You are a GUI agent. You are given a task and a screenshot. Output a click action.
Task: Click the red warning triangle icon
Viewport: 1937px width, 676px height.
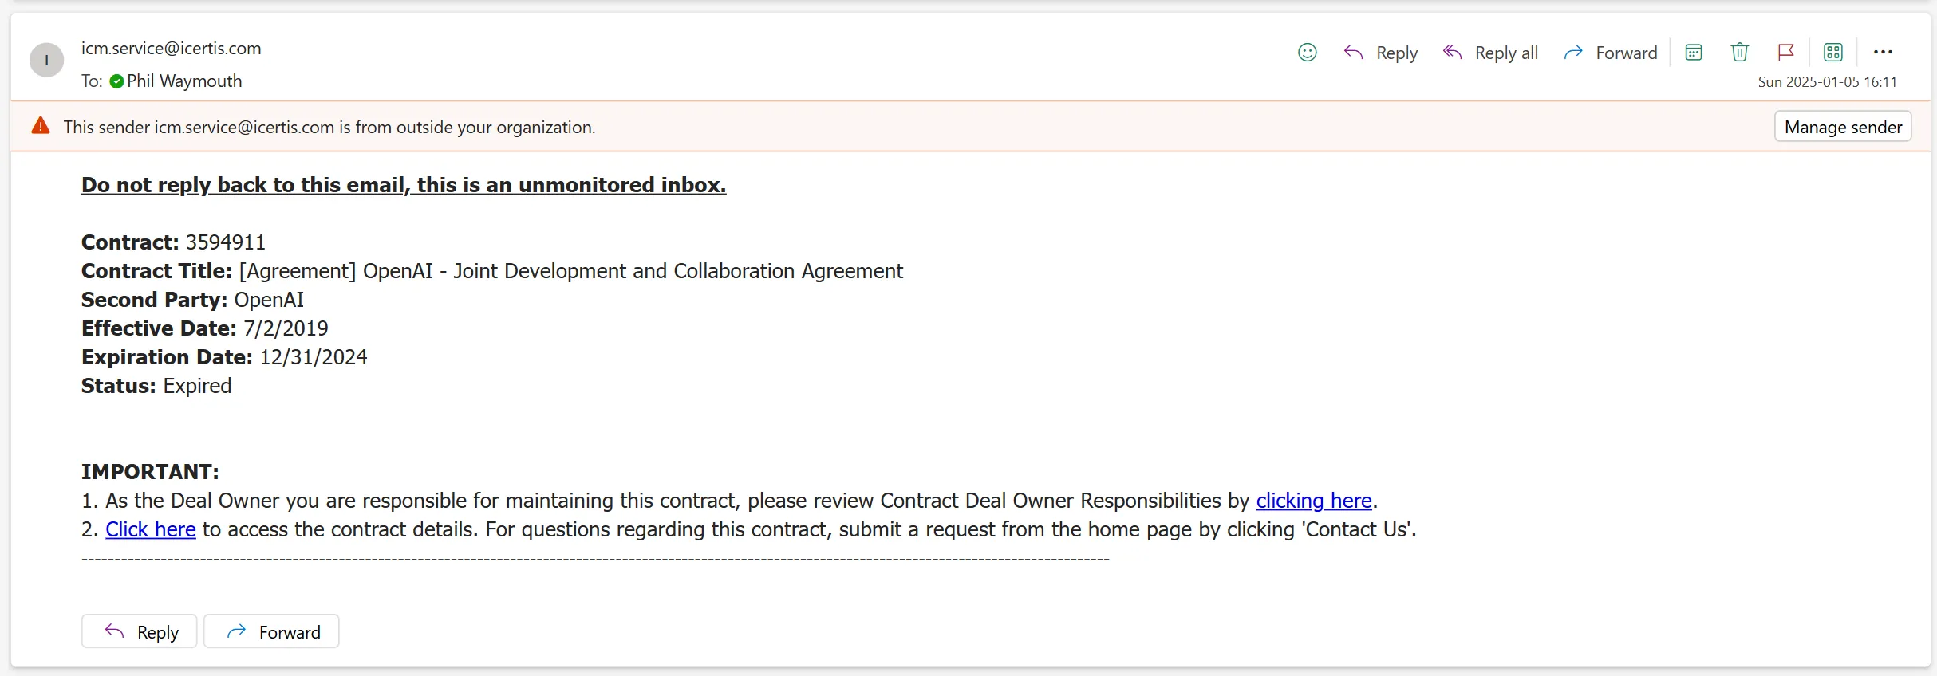point(41,126)
